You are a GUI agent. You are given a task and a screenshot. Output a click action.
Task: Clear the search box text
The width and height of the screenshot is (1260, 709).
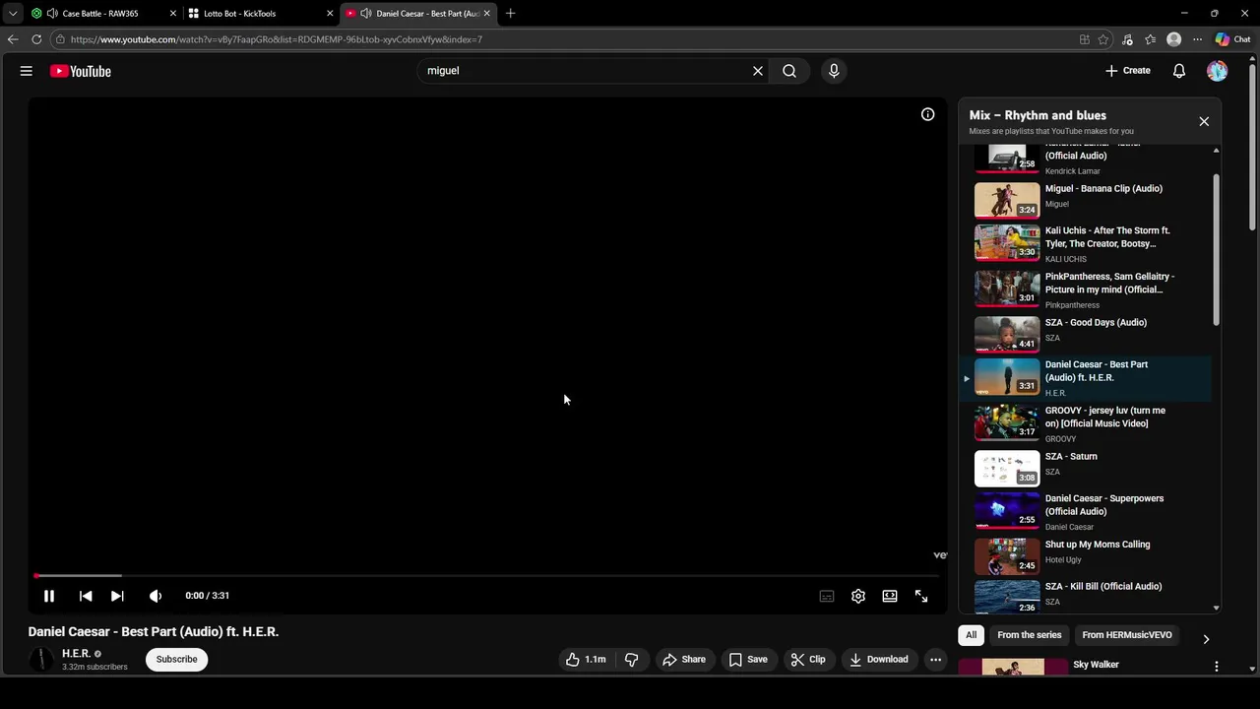click(758, 71)
